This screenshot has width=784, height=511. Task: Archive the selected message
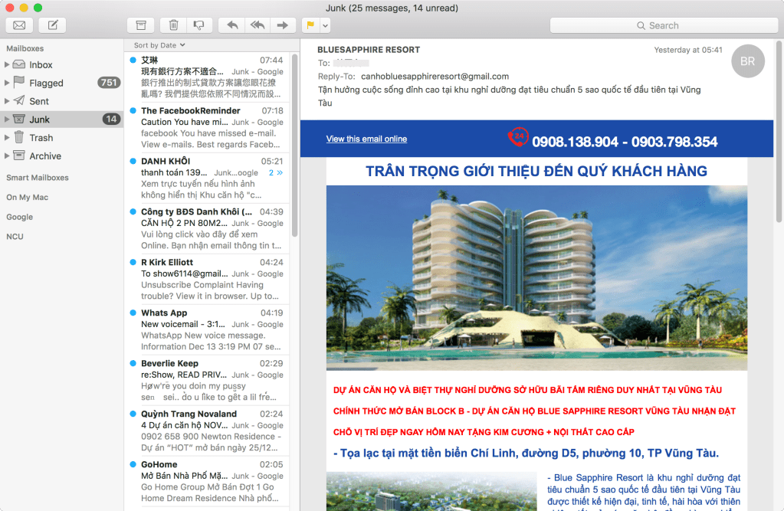coord(141,25)
